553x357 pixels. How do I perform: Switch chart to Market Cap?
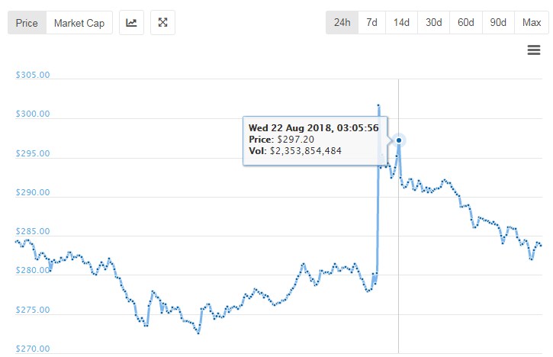79,23
